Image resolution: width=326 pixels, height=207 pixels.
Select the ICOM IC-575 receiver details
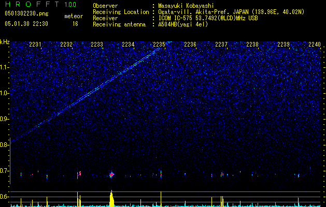coord(208,18)
